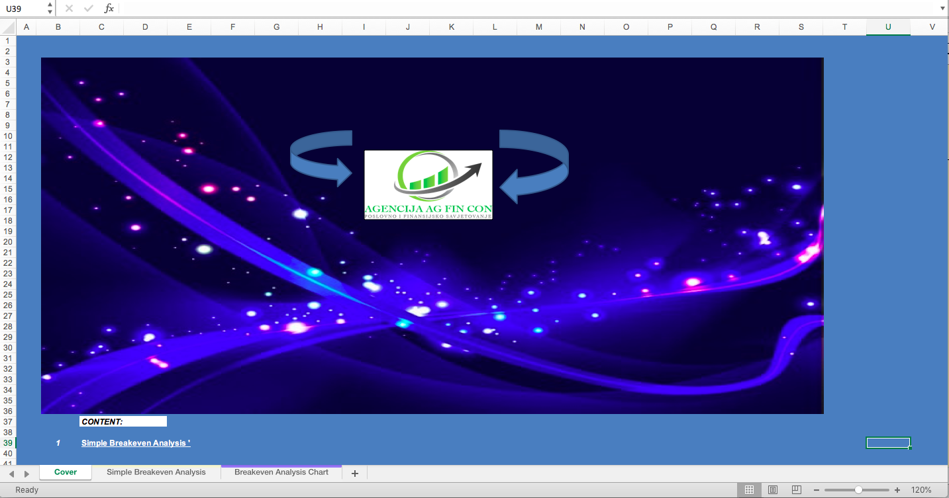Viewport: 949px width, 498px height.
Task: Select column C header
Action: click(x=101, y=27)
